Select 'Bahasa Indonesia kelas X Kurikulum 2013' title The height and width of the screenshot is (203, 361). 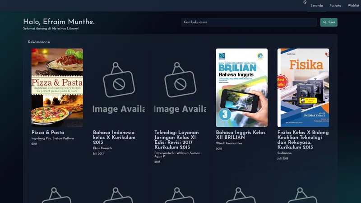114,138
